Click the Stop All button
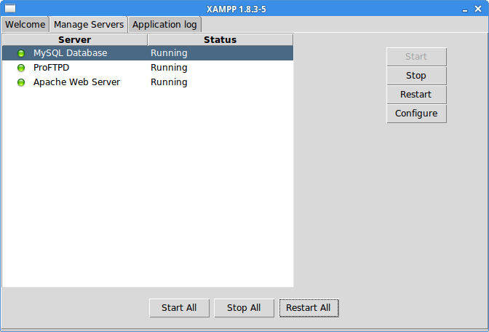The image size is (489, 332). coord(244,308)
